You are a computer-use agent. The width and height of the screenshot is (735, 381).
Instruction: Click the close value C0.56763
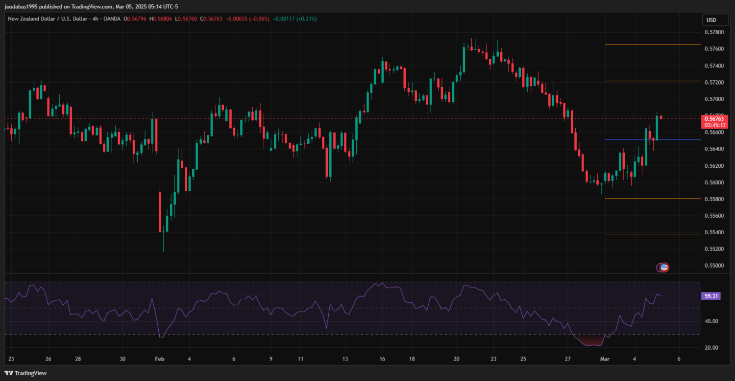[211, 19]
